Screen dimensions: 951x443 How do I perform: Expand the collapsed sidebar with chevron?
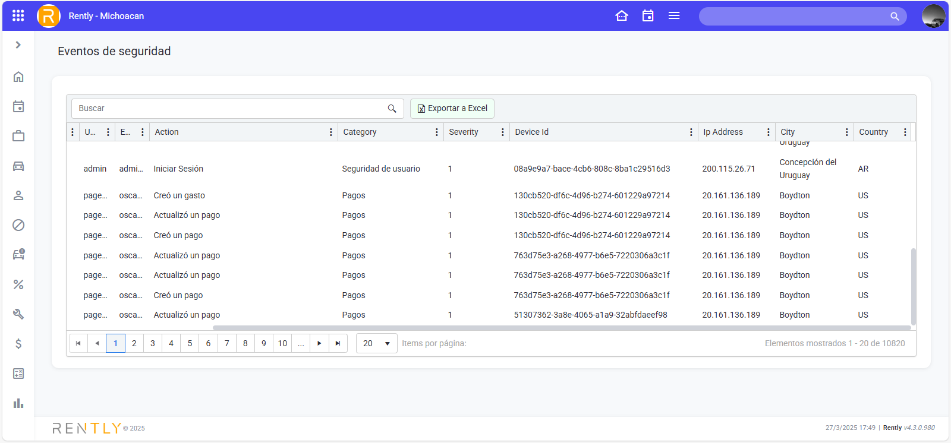[x=18, y=45]
